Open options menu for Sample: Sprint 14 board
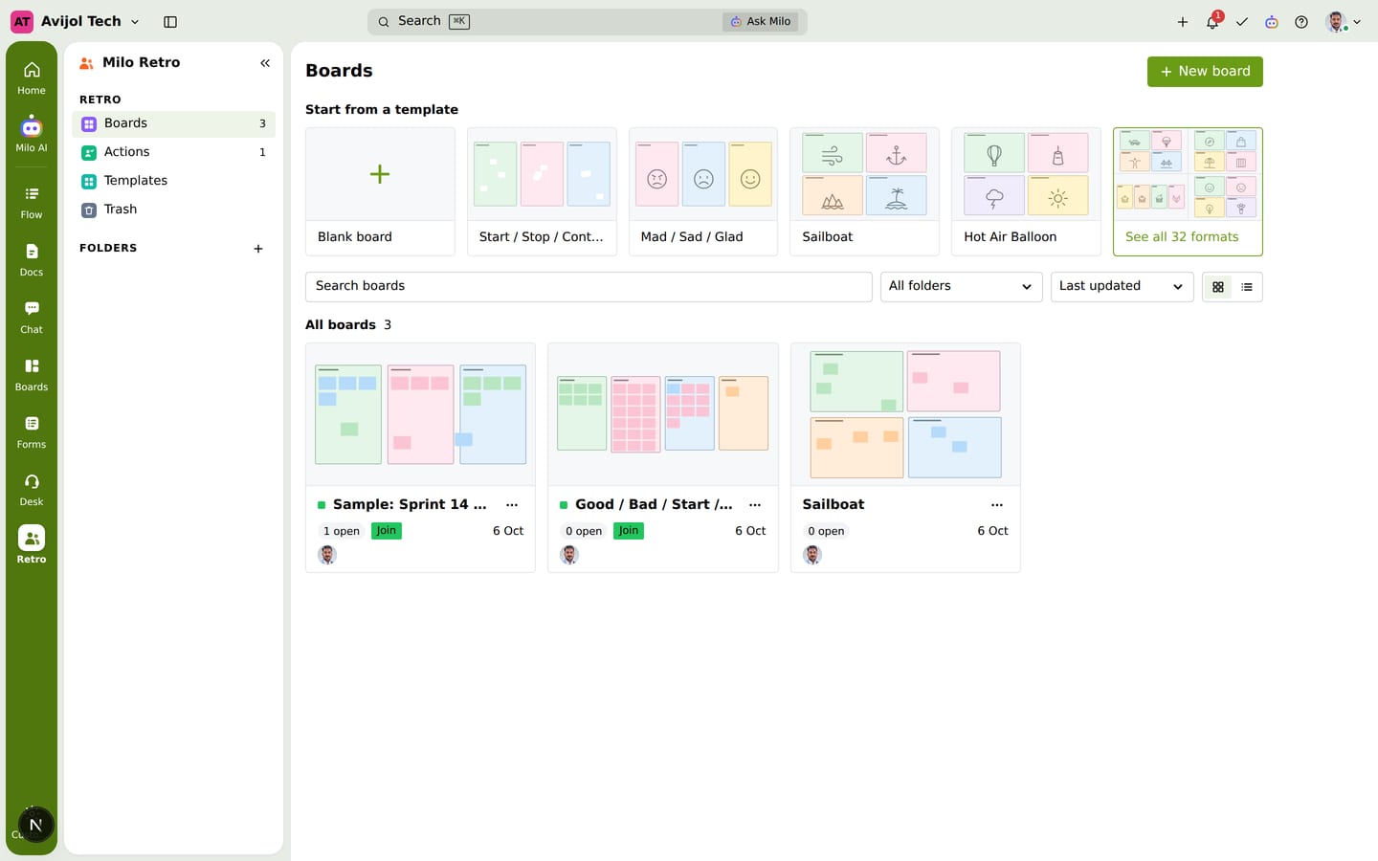 click(x=512, y=505)
